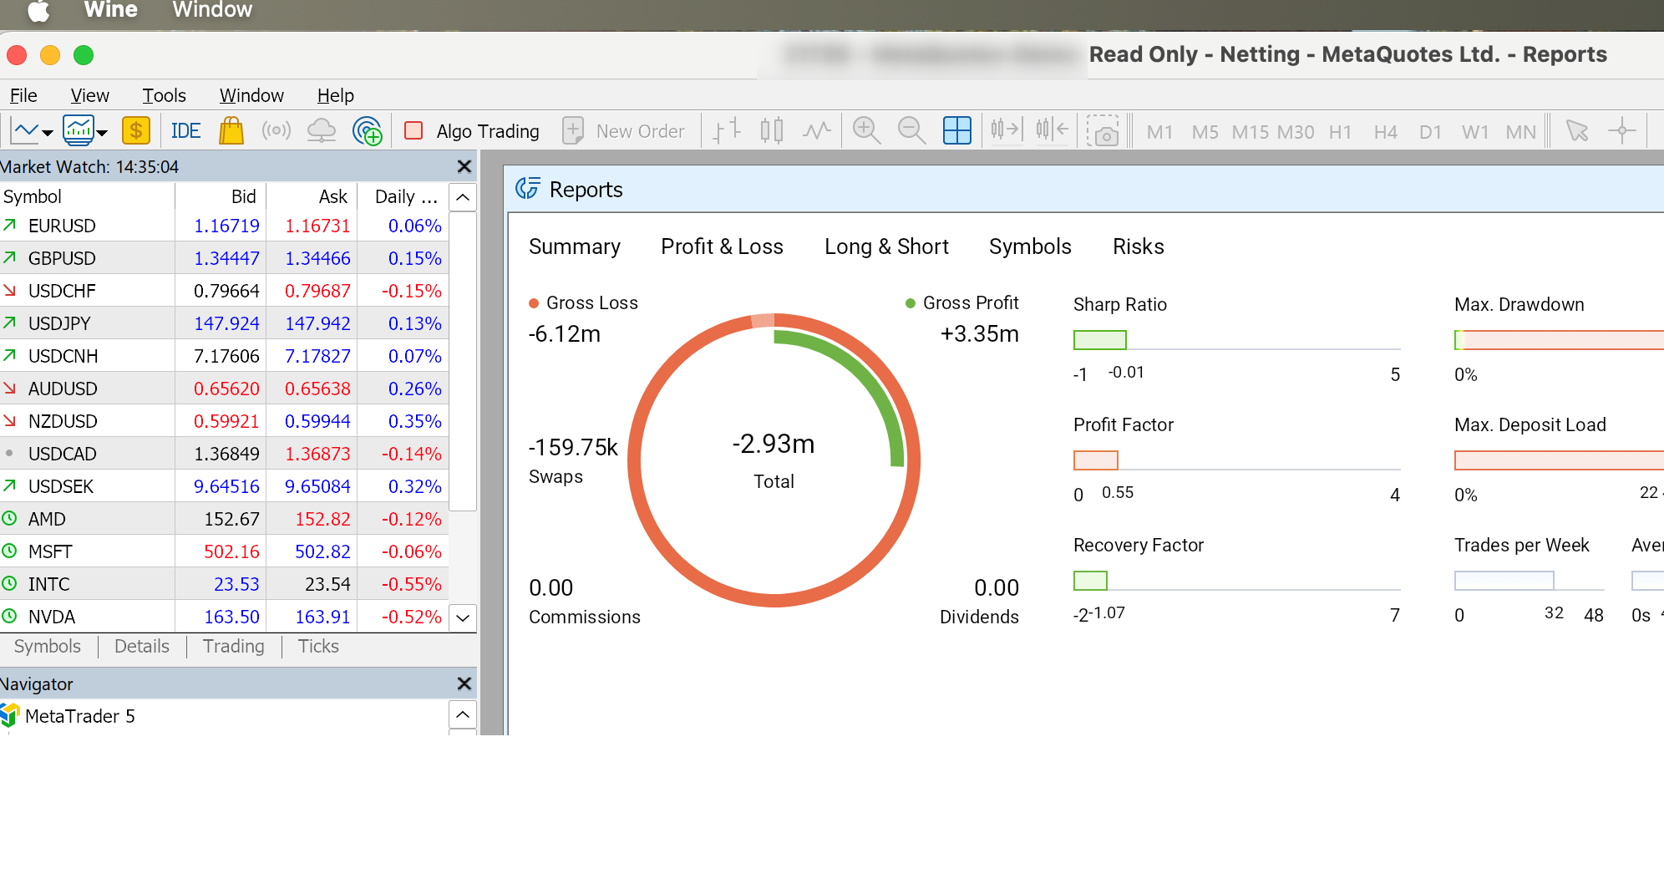Close the Market Watch panel
The image size is (1664, 874).
[x=464, y=167]
